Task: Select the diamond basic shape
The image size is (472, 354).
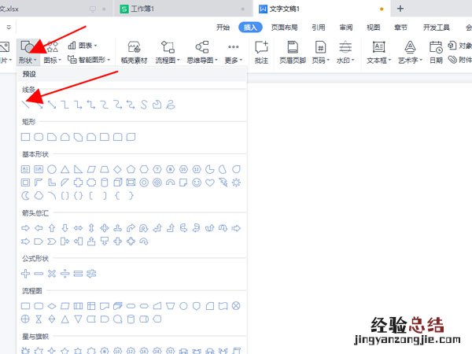Action: point(117,169)
